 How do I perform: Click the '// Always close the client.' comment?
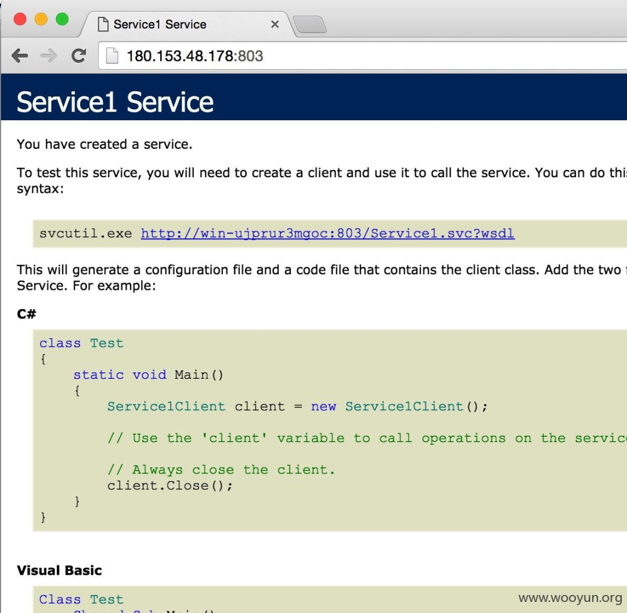coord(221,469)
